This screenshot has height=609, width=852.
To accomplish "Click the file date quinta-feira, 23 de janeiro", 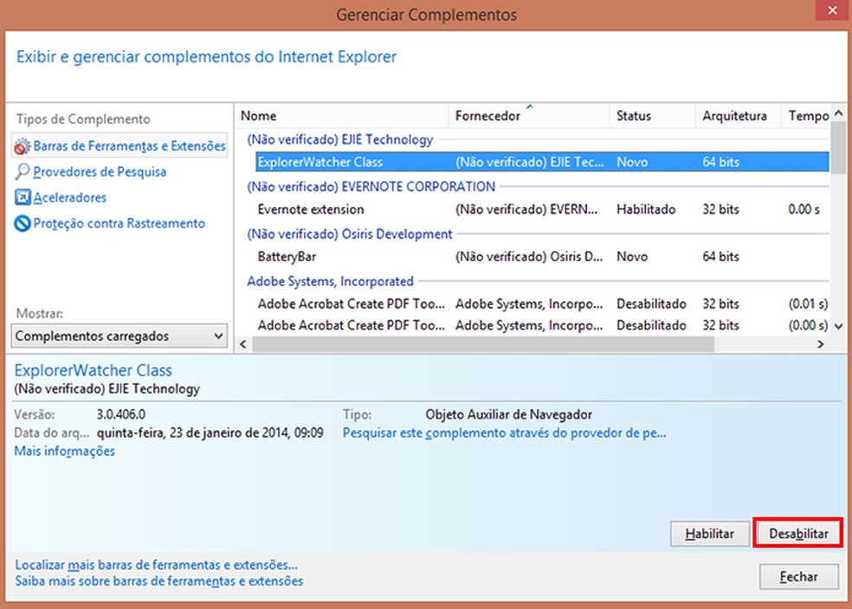I will tap(210, 433).
